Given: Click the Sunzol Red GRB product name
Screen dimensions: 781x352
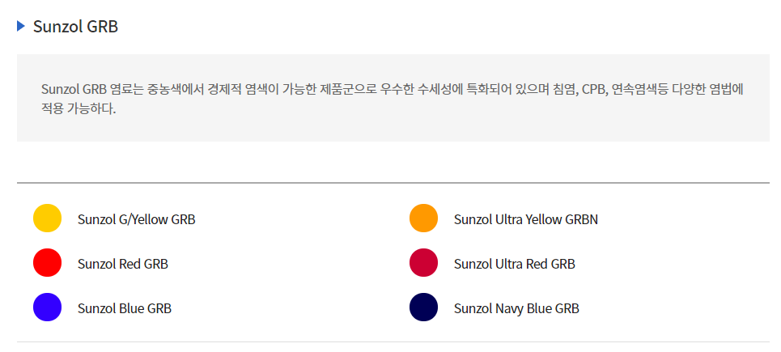Looking at the screenshot, I should [123, 264].
